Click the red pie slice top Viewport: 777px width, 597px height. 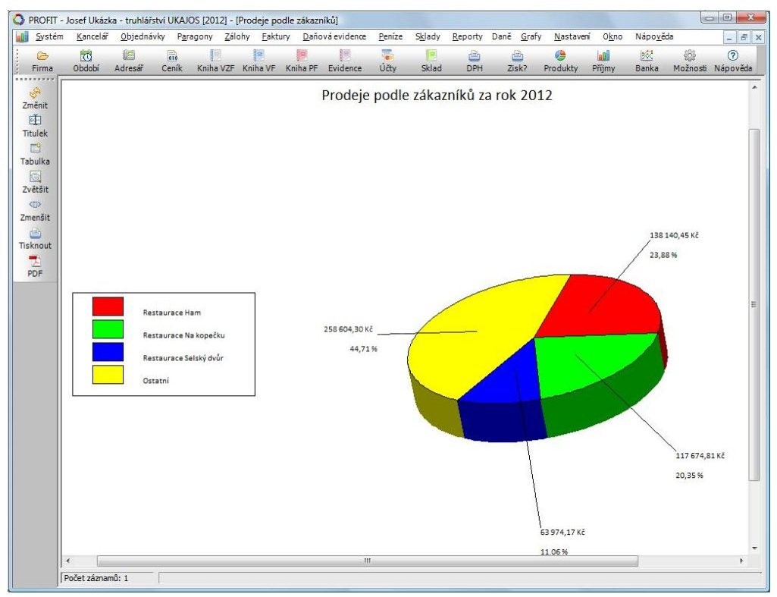tap(600, 307)
